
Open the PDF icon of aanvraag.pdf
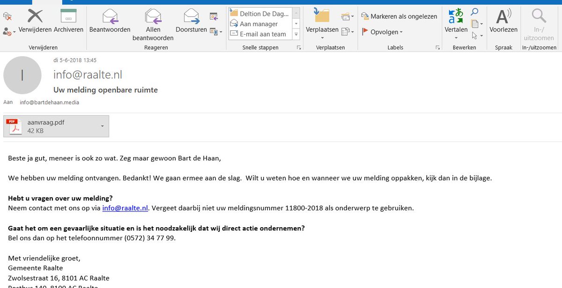tap(14, 126)
